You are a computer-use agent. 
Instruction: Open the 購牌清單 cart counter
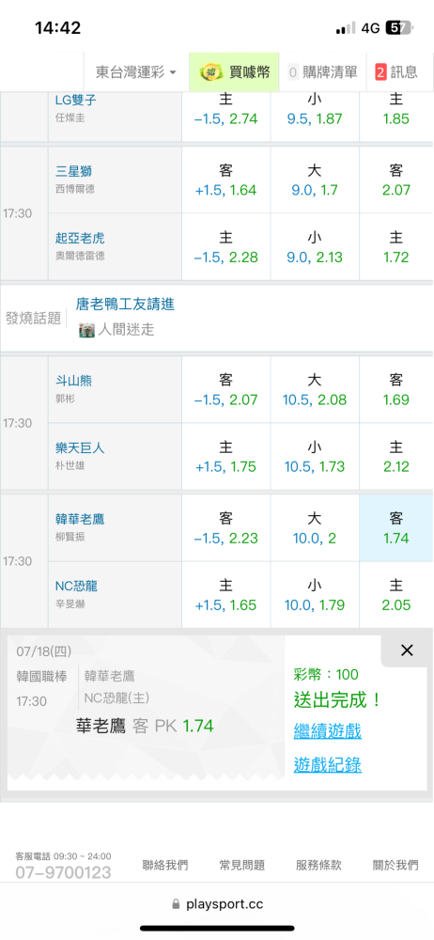tap(294, 72)
